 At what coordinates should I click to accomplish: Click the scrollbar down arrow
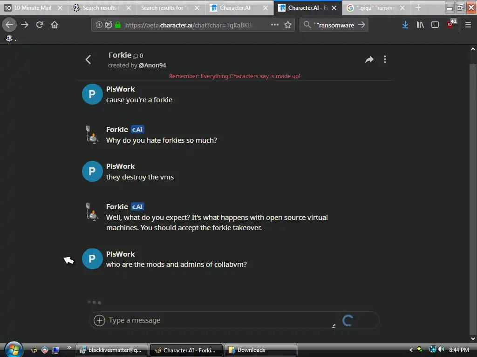tap(473, 339)
